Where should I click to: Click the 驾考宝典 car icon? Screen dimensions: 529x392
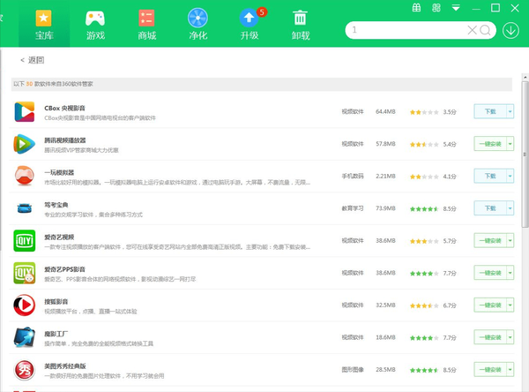25,208
